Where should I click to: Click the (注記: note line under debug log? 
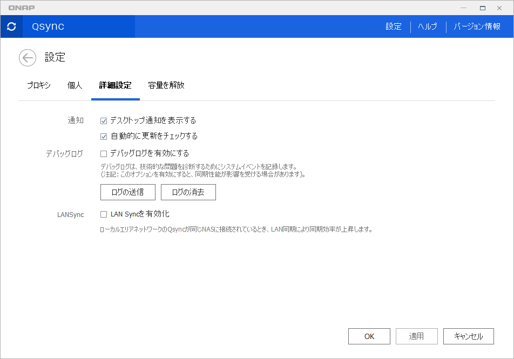click(203, 174)
